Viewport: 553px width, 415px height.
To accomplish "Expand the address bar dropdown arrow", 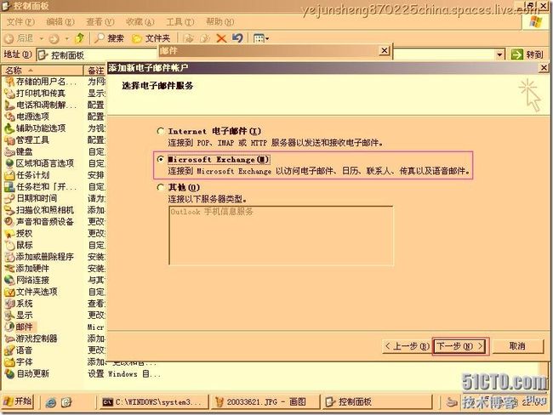I will pyautogui.click(x=499, y=54).
